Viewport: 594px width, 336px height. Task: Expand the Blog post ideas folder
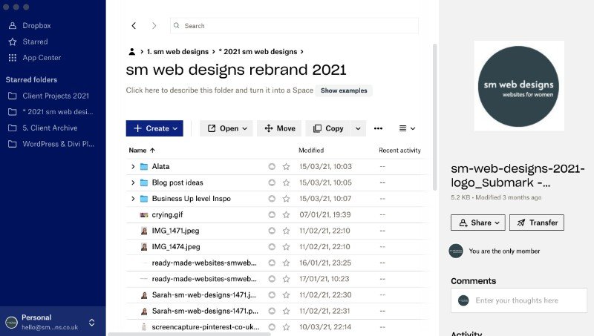pyautogui.click(x=133, y=182)
